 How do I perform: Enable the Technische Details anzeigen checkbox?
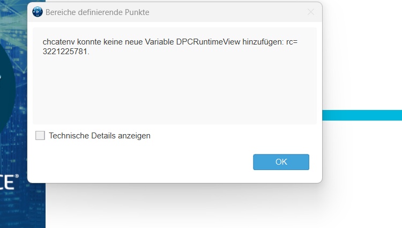40,136
